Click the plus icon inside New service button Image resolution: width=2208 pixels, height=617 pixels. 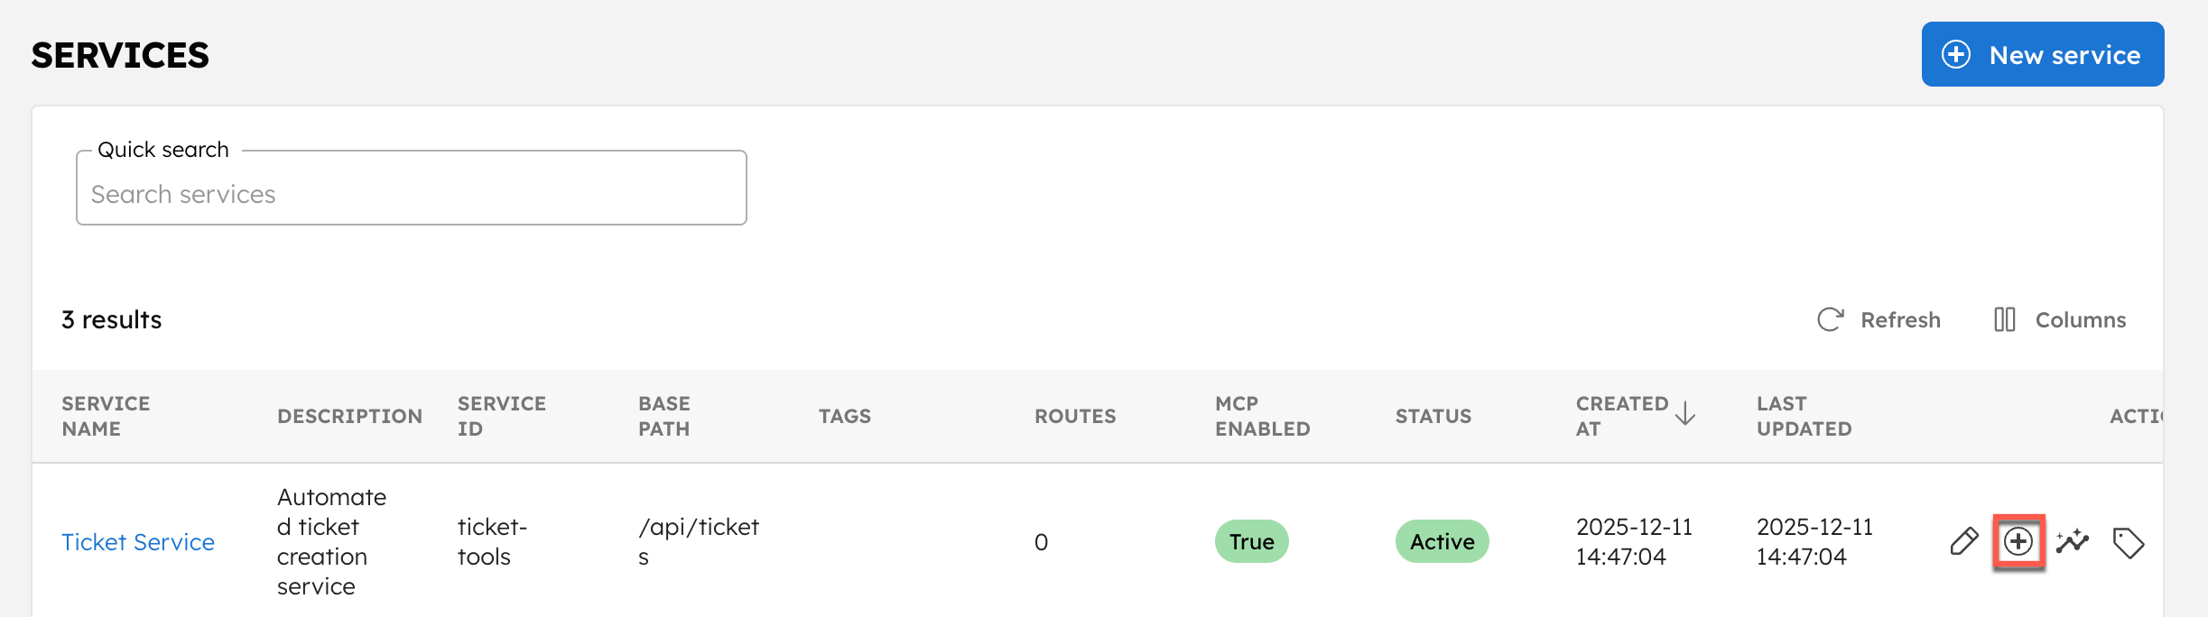[1954, 54]
